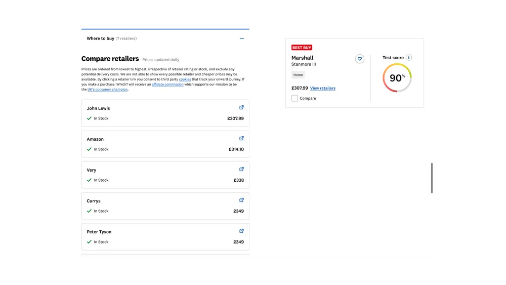
Task: Tick the Compare checkbox
Action: 294,98
